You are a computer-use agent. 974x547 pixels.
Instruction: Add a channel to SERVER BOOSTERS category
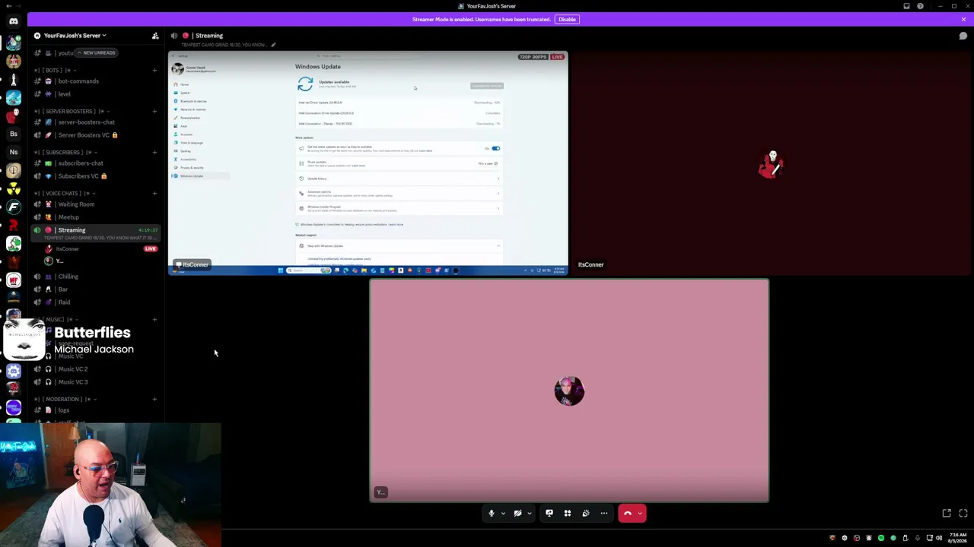[x=154, y=111]
